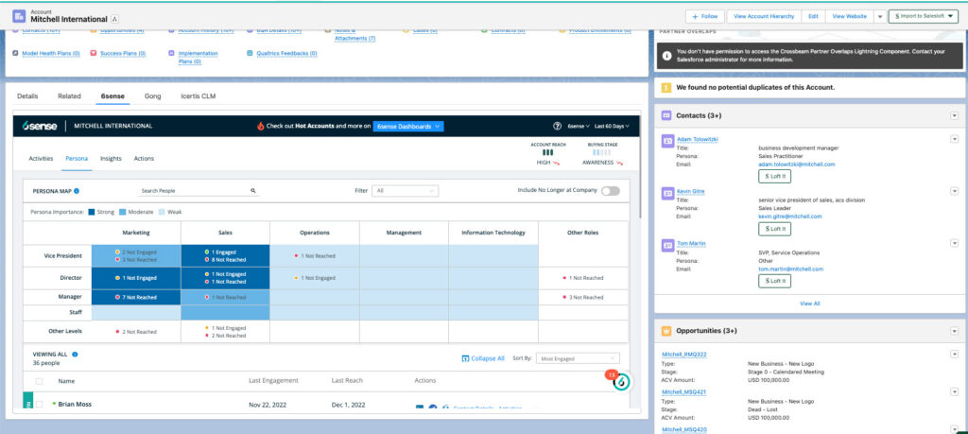Click the account hierarchy icon beside Mitchell International
The height and width of the screenshot is (434, 968).
click(x=115, y=19)
